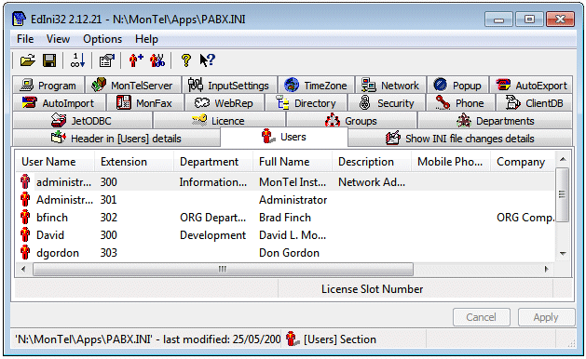586x359 pixels.
Task: Open the JetODBC tab
Action: click(82, 120)
